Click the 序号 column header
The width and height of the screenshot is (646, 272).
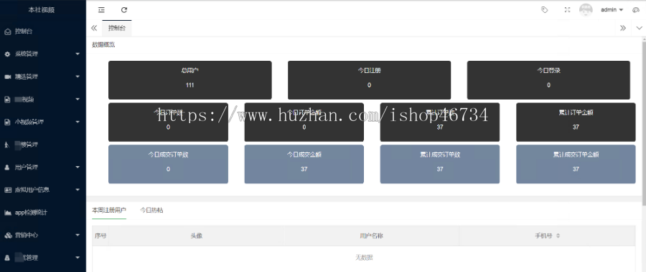tap(101, 235)
